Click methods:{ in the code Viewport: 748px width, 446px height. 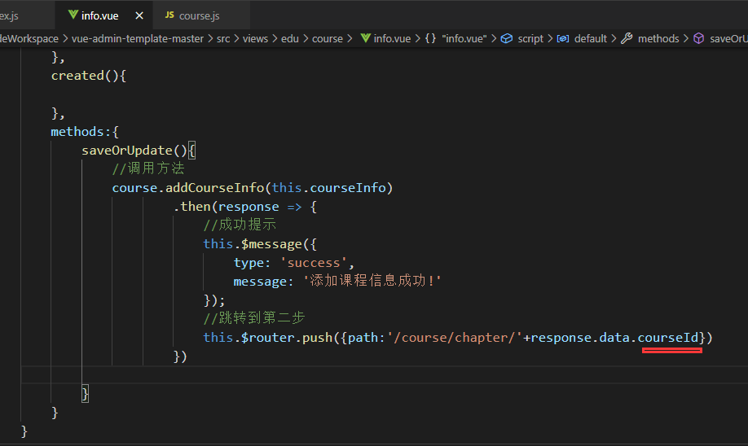pyautogui.click(x=85, y=132)
